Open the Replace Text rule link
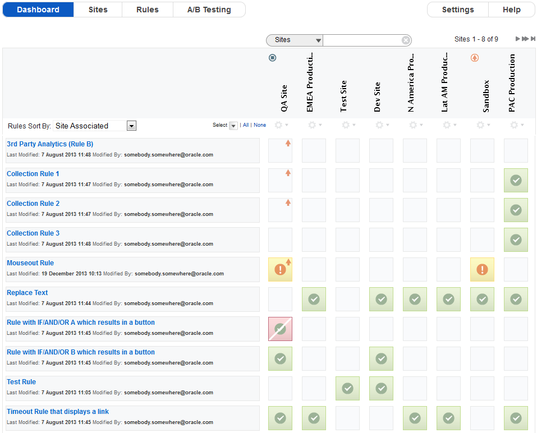 [x=27, y=293]
